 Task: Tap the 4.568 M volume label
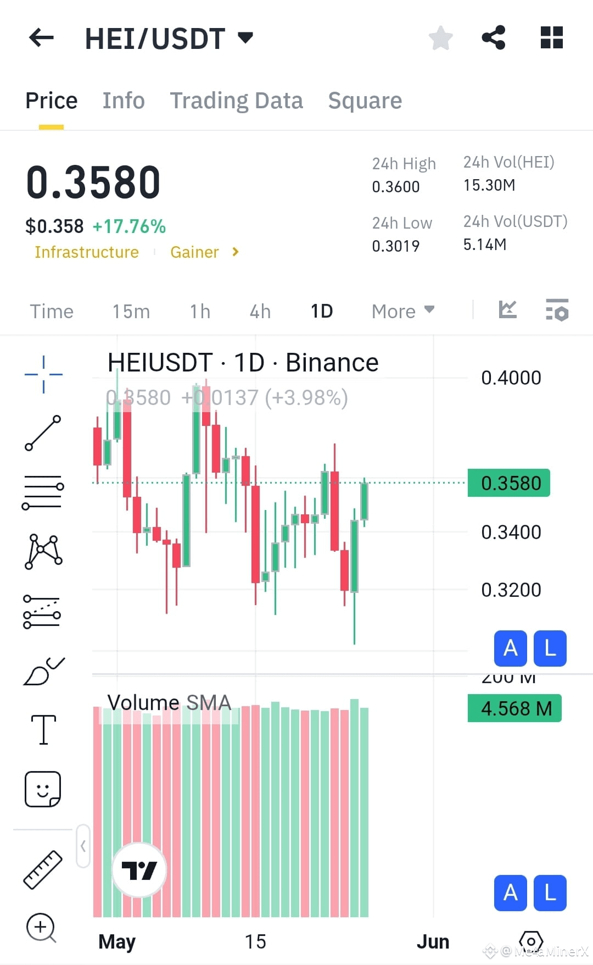coord(514,708)
